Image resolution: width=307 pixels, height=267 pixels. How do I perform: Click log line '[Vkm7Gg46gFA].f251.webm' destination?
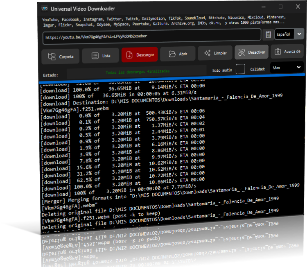point(74,109)
